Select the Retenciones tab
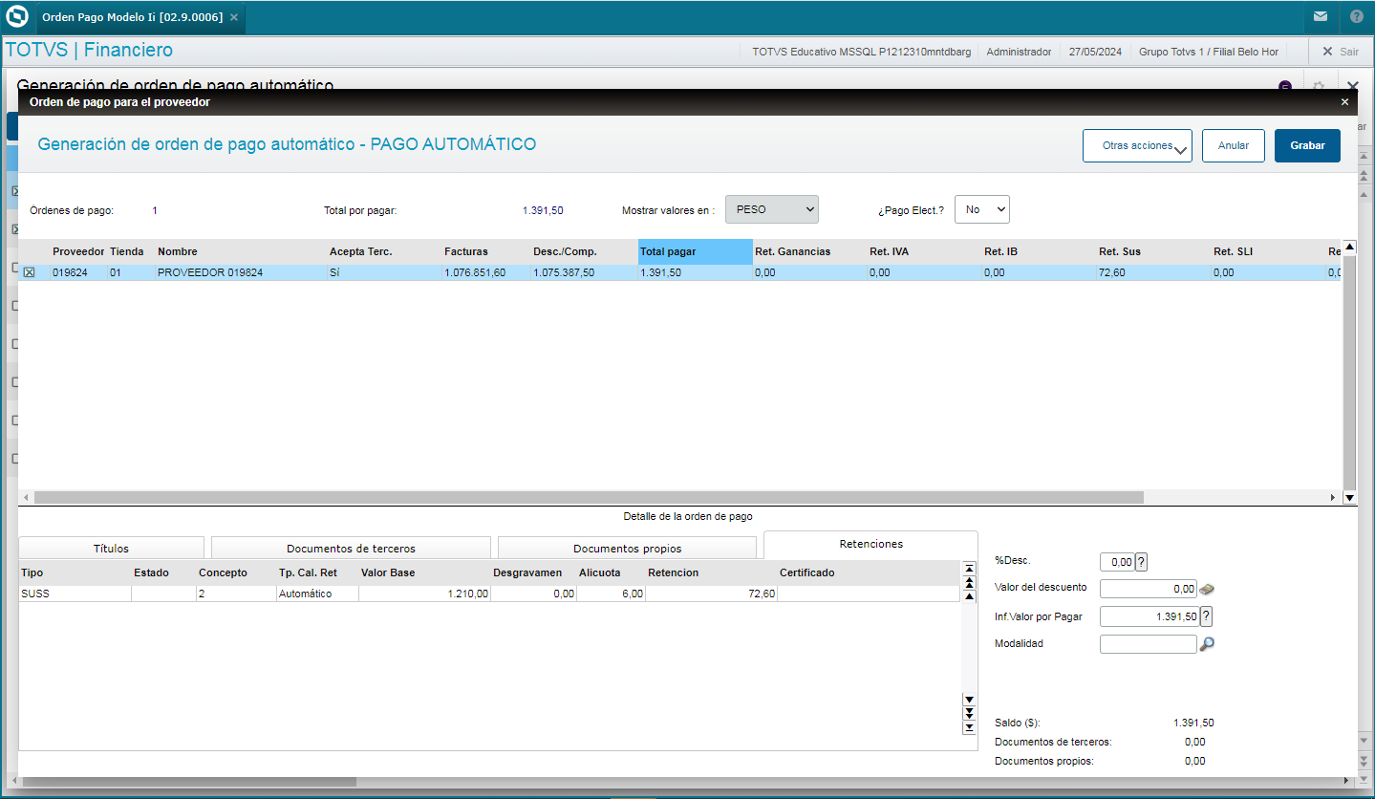This screenshot has height=799, width=1375. tap(870, 544)
